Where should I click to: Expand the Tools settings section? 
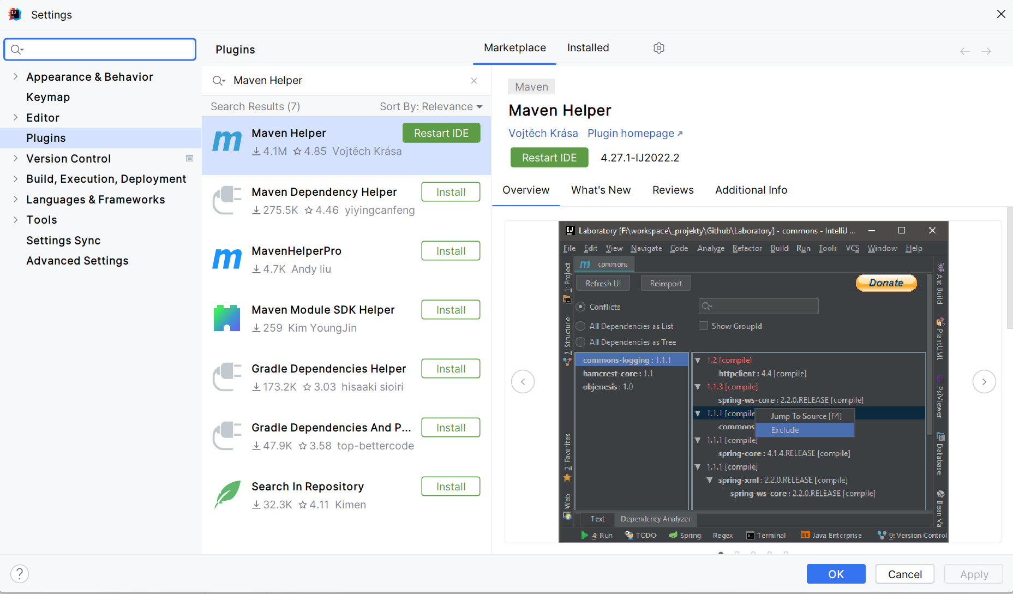click(15, 220)
